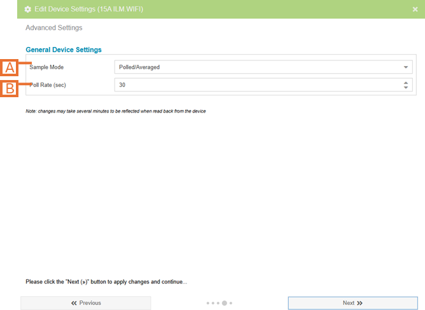Image resolution: width=425 pixels, height=310 pixels.
Task: Jump to the first wizard step dot
Action: point(208,304)
